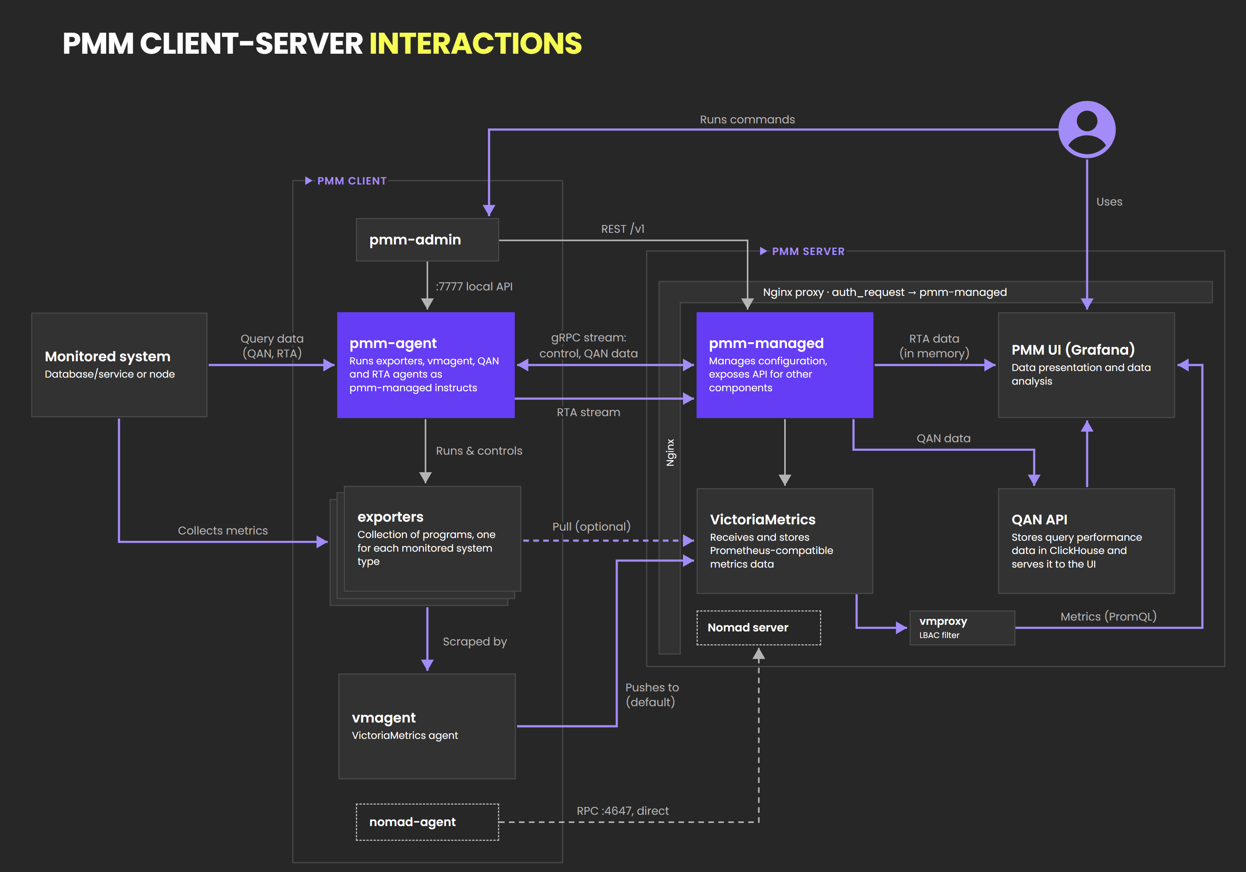Image resolution: width=1246 pixels, height=872 pixels.
Task: Click 'RPC :4647, direct' label
Action: 623,810
